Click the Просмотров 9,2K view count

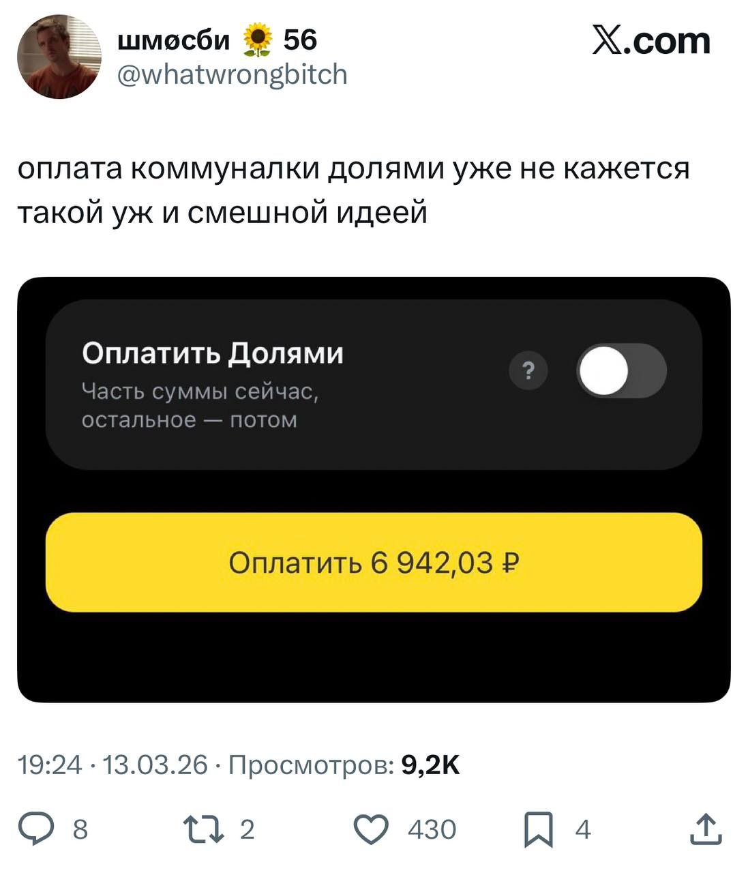pyautogui.click(x=344, y=765)
